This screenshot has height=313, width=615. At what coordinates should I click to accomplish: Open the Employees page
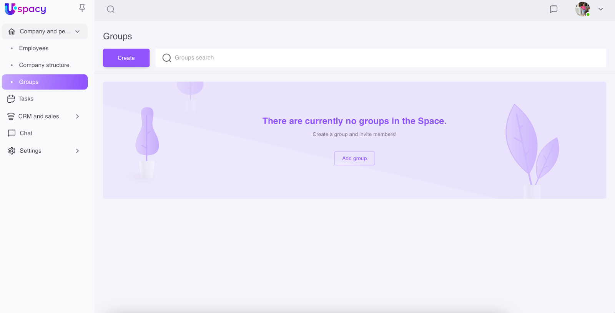point(34,48)
